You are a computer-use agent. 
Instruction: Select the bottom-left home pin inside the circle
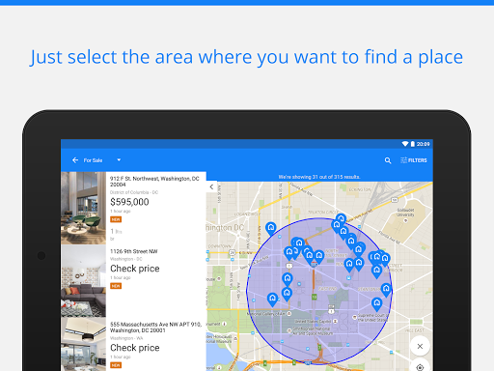(272, 300)
